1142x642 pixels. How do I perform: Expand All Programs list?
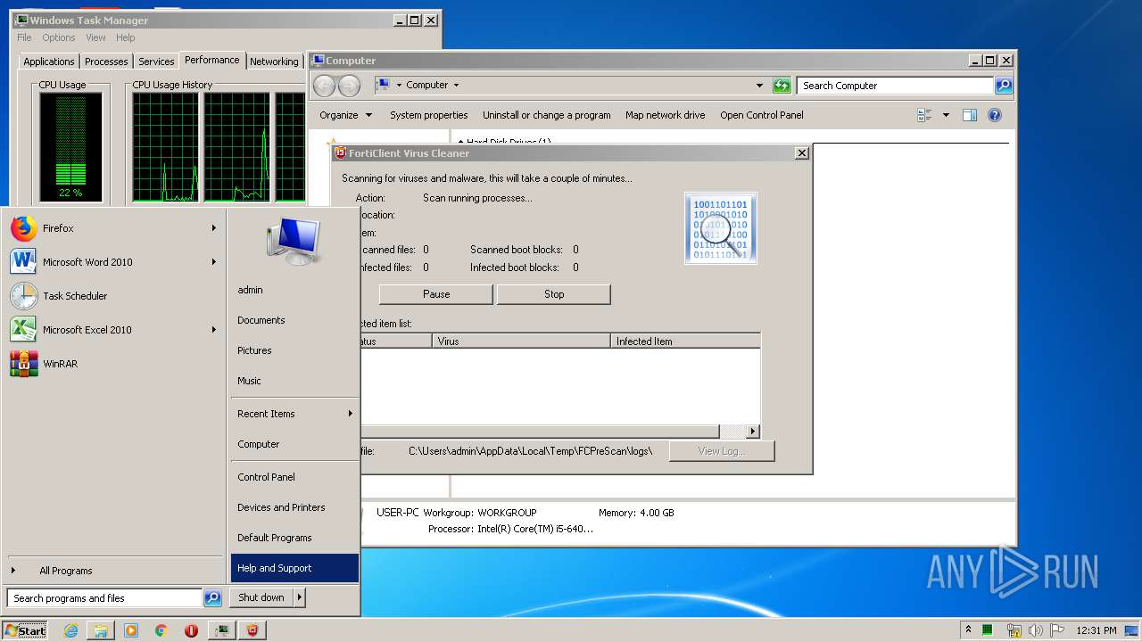(114, 571)
